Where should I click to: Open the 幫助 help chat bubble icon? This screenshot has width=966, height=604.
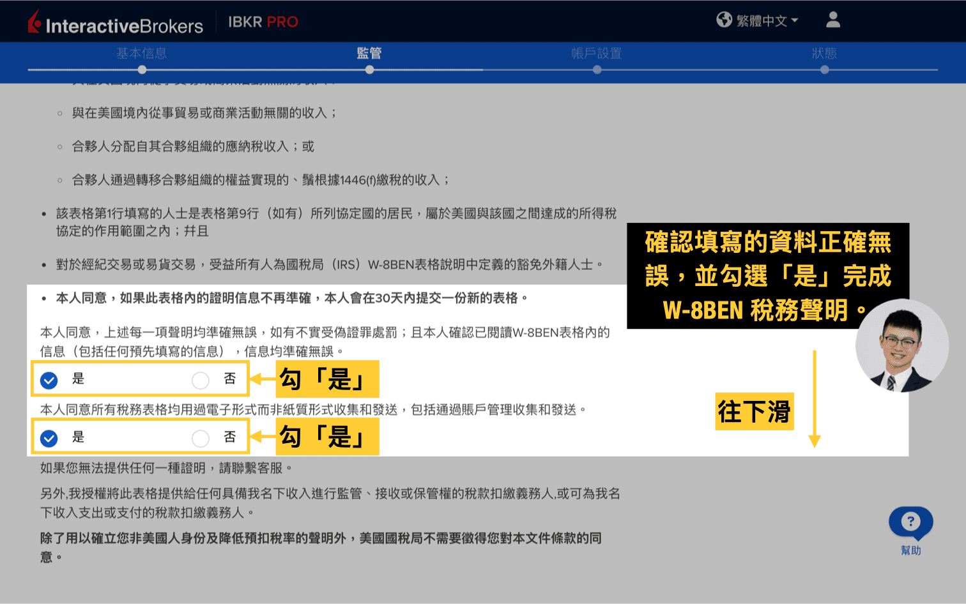tap(910, 522)
